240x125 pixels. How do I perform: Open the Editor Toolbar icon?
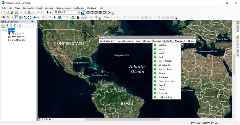point(83,12)
